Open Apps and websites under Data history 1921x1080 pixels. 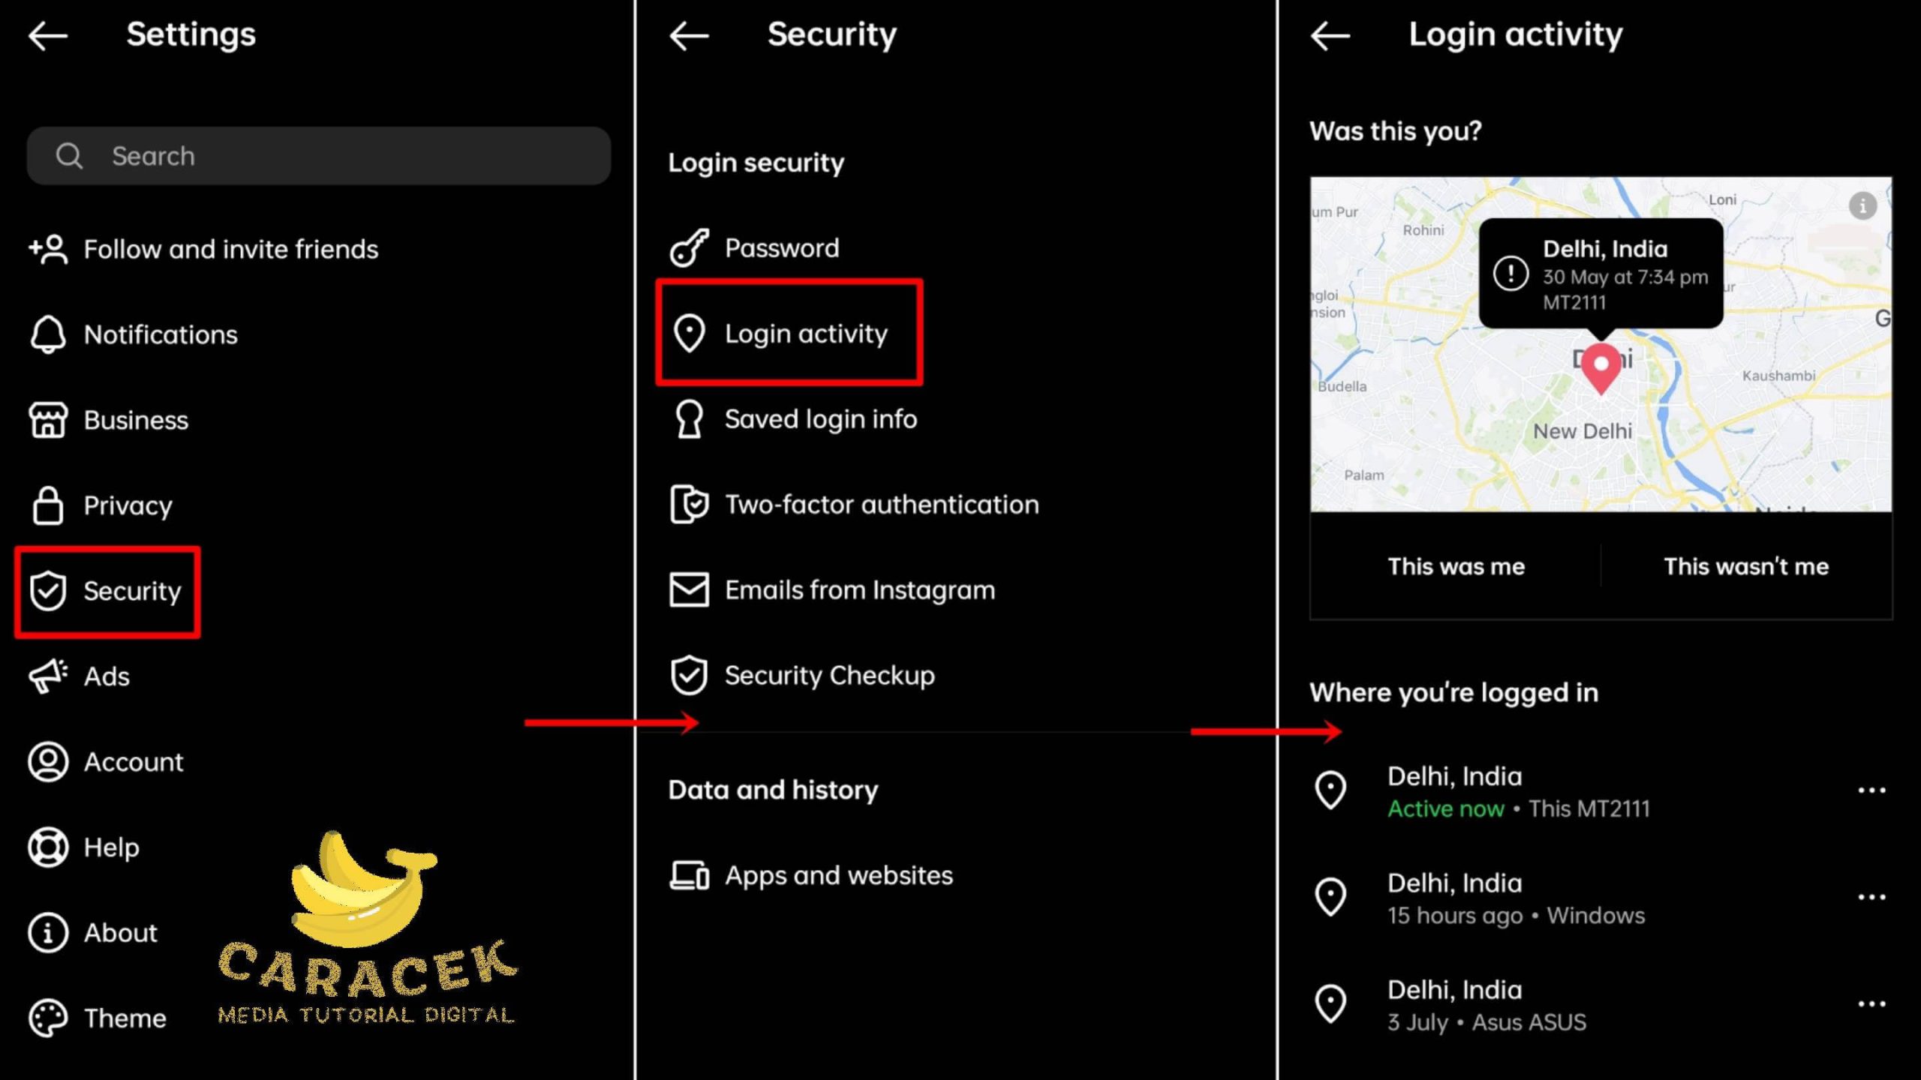point(810,875)
